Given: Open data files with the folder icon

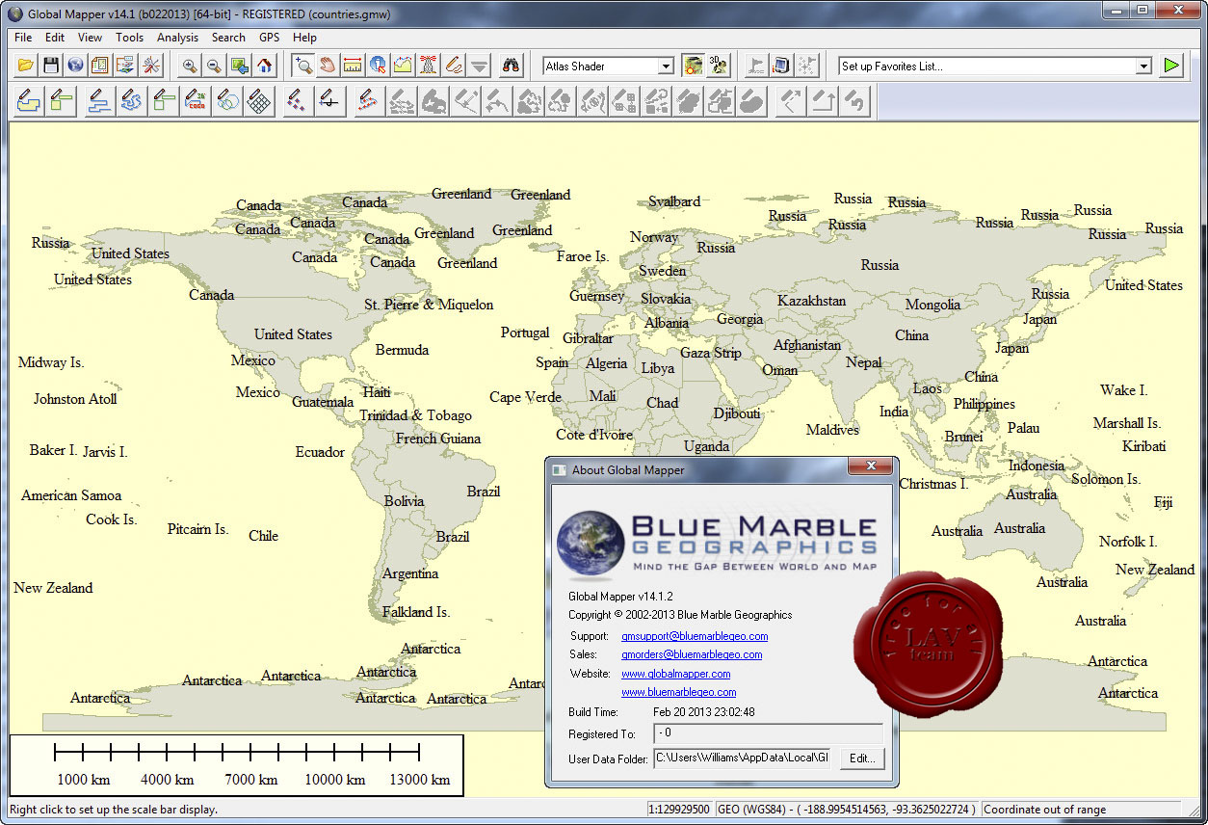Looking at the screenshot, I should coord(26,66).
